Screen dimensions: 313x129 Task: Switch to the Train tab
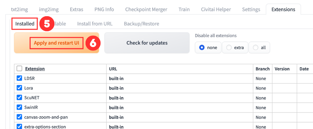point(184,9)
